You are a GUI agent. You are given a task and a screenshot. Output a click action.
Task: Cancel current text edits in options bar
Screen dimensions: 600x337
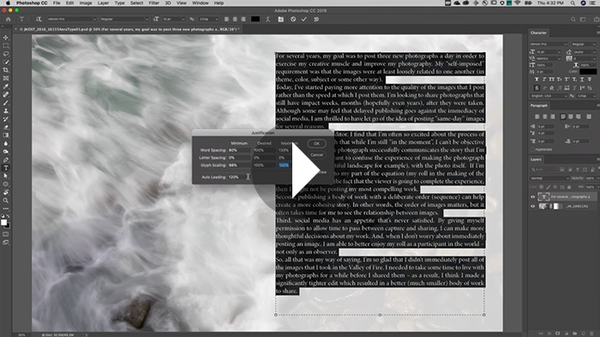(293, 19)
